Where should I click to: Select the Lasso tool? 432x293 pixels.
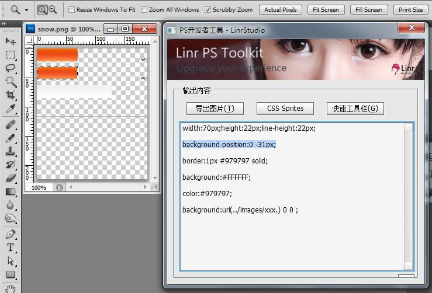[x=11, y=68]
